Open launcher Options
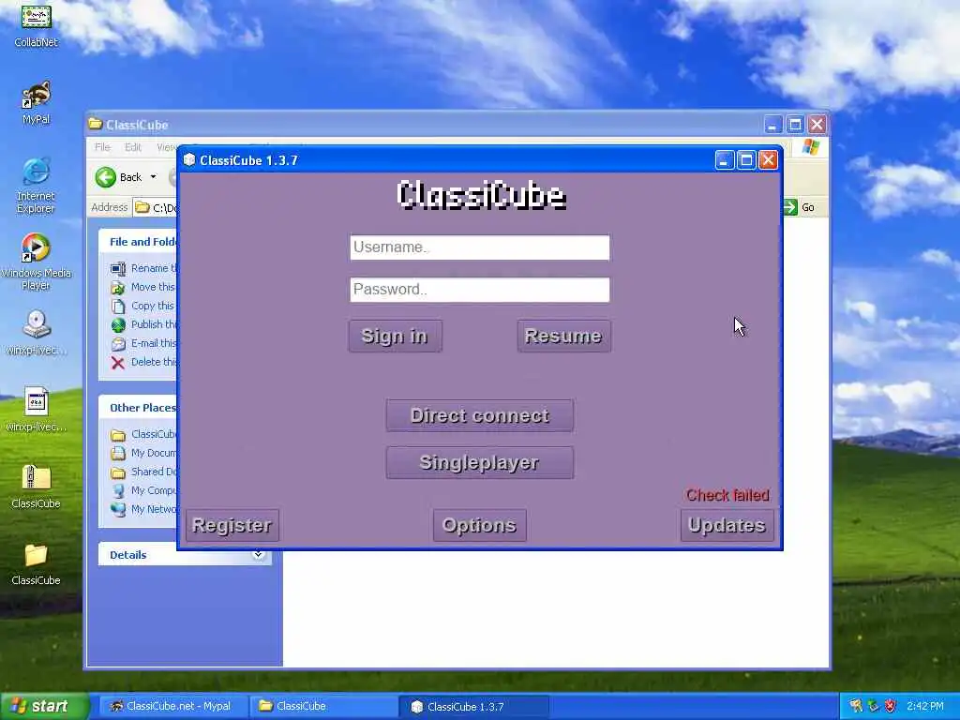This screenshot has width=960, height=720. click(479, 525)
